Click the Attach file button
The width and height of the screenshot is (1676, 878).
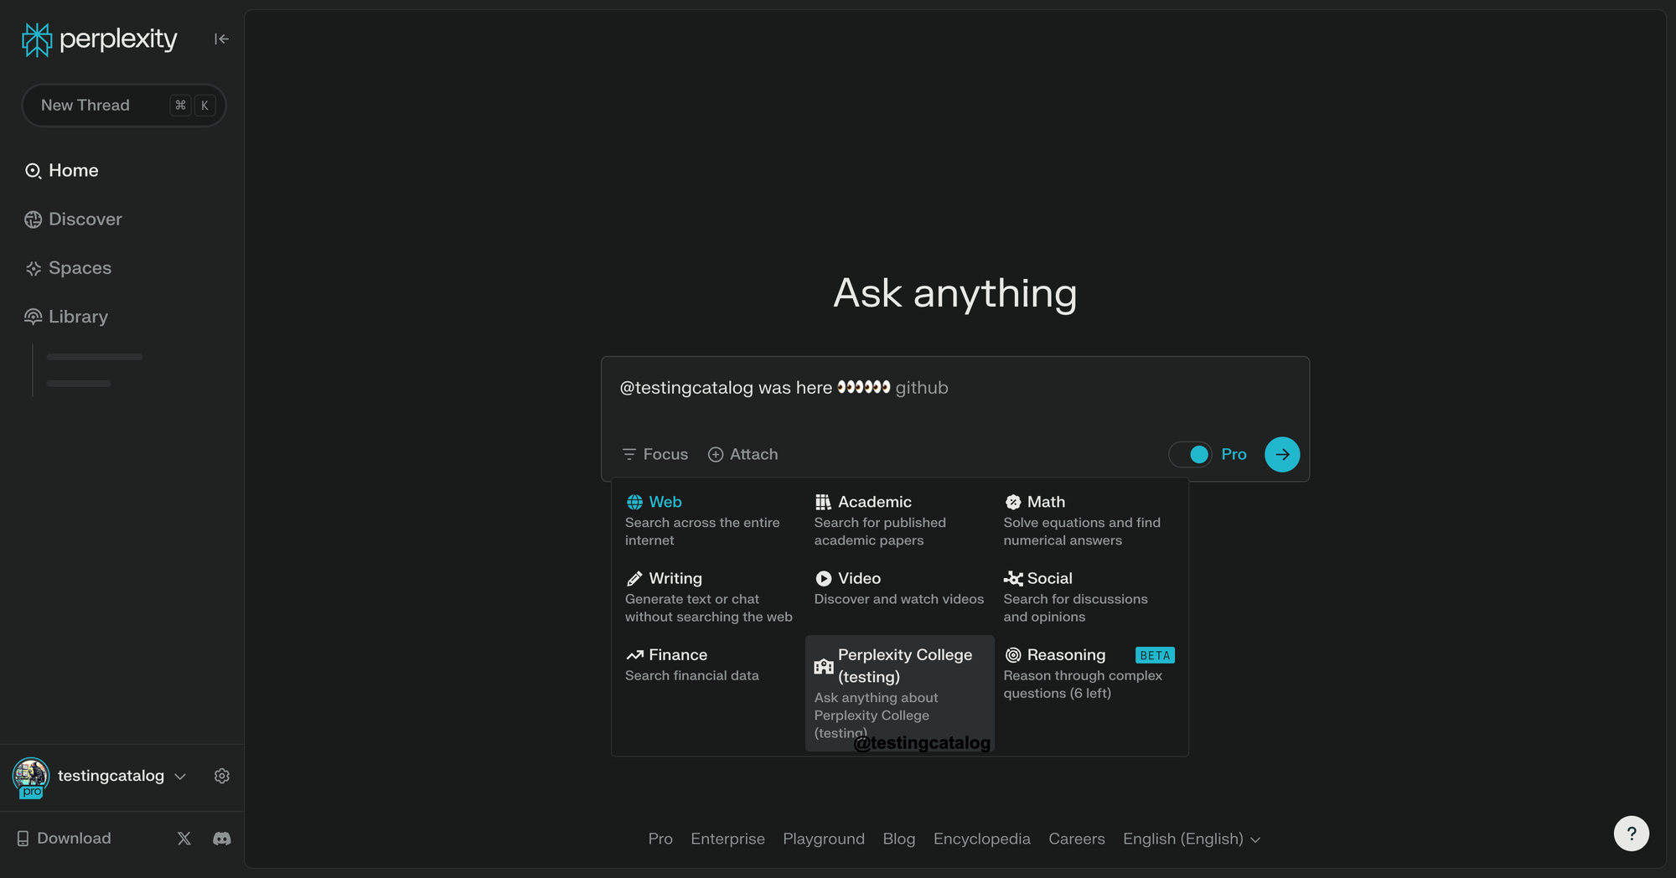pyautogui.click(x=743, y=454)
